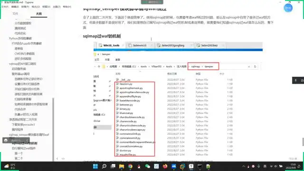Image resolution: width=304 pixels, height=171 pixels.
Task: Open the 进阶多线程版 outline entry
Action: pos(23,58)
